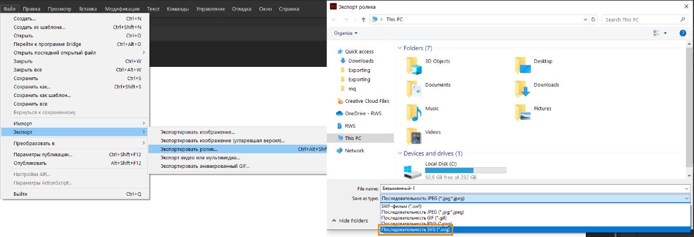Open the Правка menu
The height and width of the screenshot is (237, 694).
coord(31,9)
